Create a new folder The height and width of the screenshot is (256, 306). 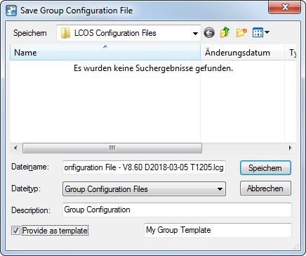(x=241, y=32)
